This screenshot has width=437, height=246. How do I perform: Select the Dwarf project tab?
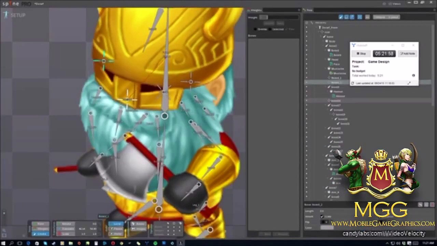pos(39,4)
